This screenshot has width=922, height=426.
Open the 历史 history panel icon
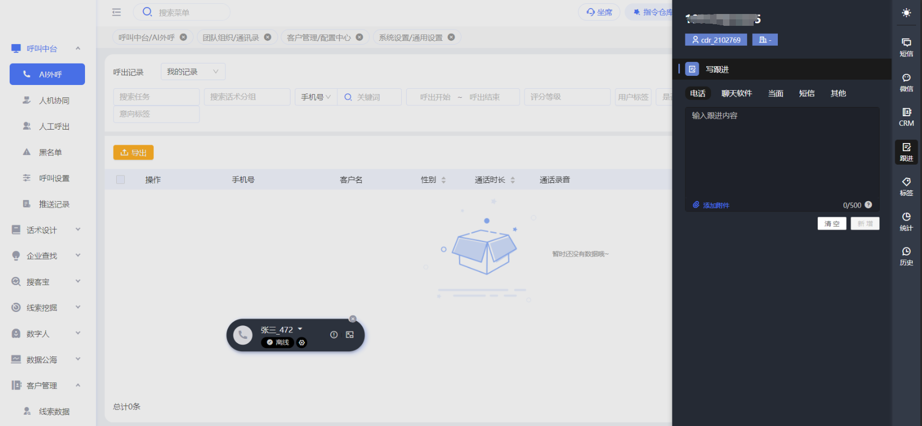tap(906, 256)
